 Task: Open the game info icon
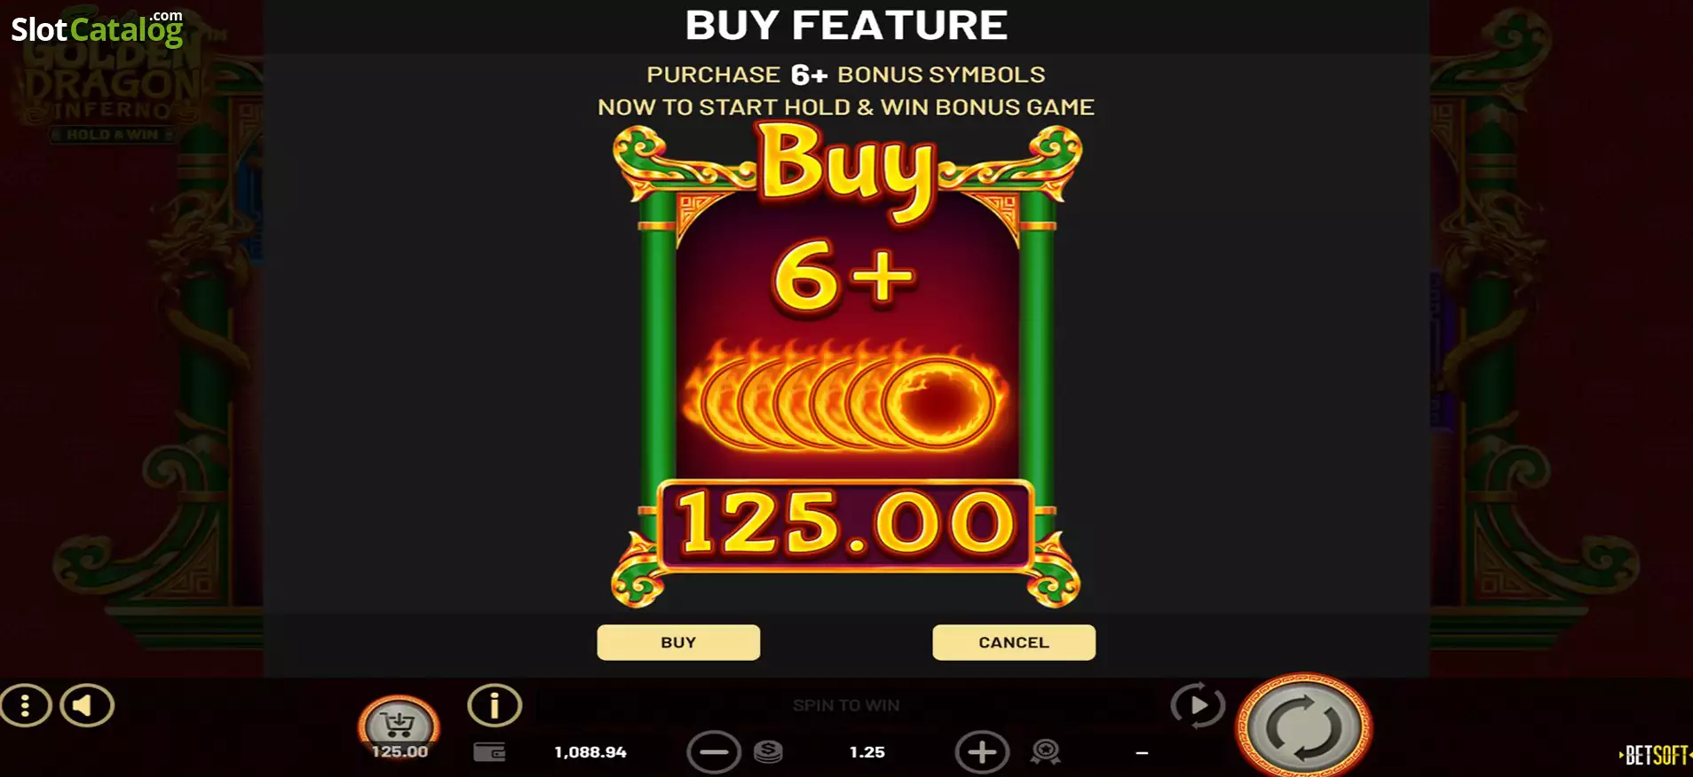point(494,706)
